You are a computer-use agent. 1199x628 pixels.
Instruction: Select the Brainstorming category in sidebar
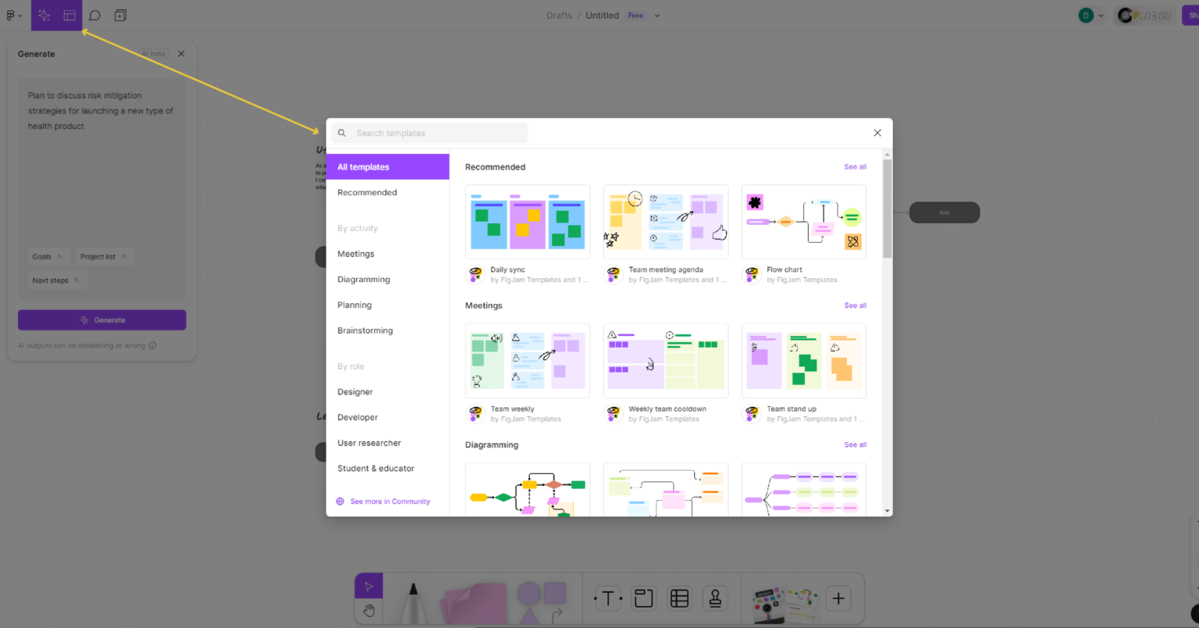click(365, 330)
